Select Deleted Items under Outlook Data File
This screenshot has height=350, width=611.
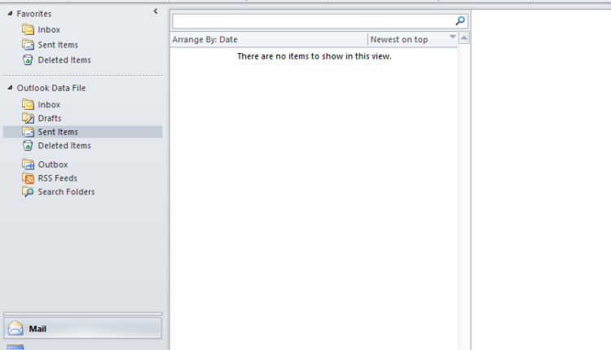(x=64, y=146)
